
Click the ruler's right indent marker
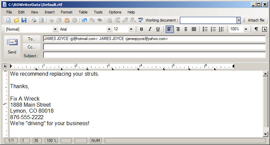coord(233,66)
